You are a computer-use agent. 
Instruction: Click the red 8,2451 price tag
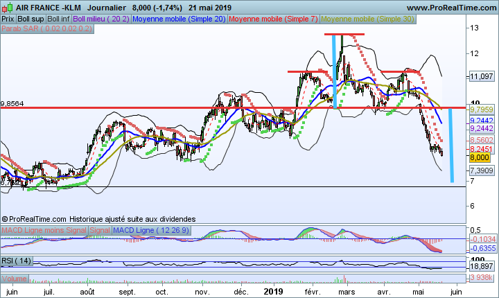pyautogui.click(x=482, y=149)
